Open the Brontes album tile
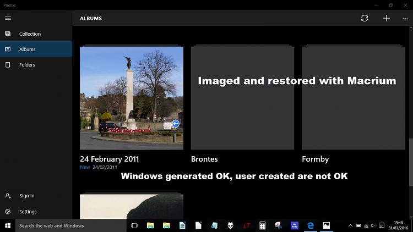The width and height of the screenshot is (413, 232). [x=243, y=98]
